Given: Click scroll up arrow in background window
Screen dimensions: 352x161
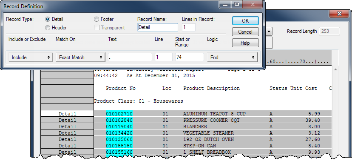Looking at the screenshot, I should click(x=335, y=70).
